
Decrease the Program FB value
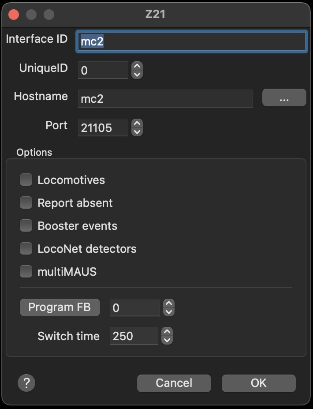(169, 311)
